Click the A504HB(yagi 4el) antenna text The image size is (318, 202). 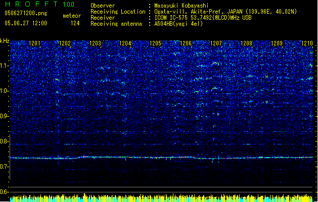pyautogui.click(x=178, y=24)
